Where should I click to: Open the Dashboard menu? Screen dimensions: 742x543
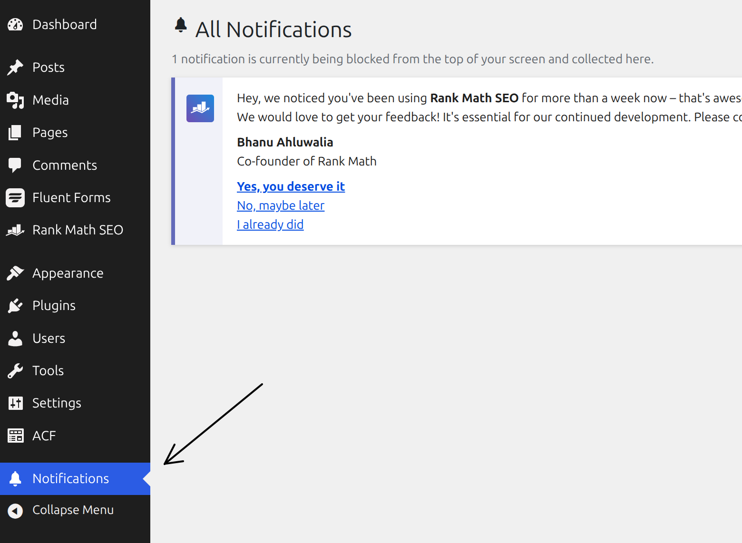coord(75,25)
